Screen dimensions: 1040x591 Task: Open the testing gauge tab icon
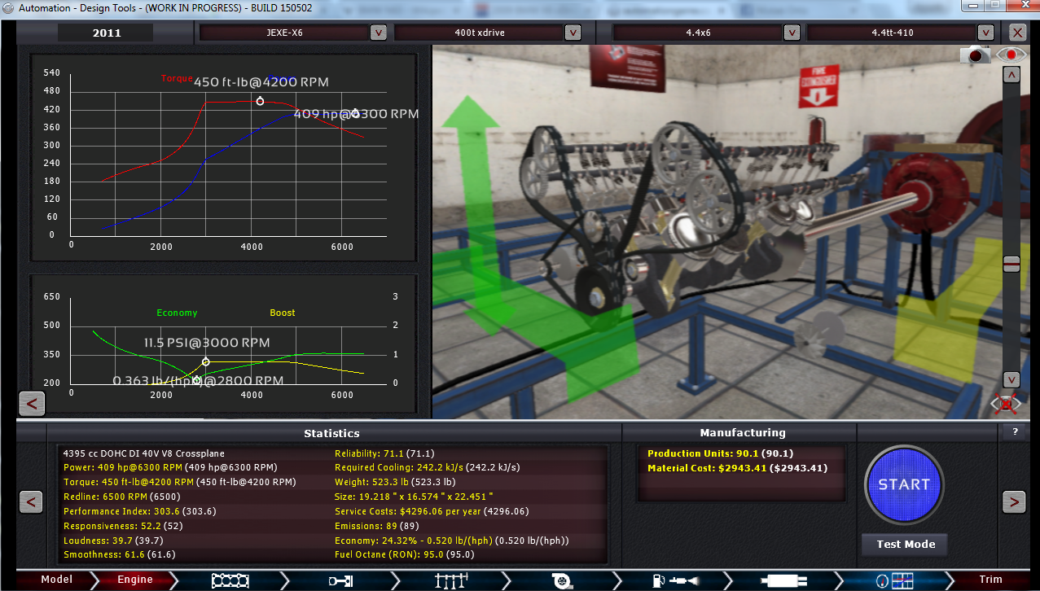click(x=894, y=580)
